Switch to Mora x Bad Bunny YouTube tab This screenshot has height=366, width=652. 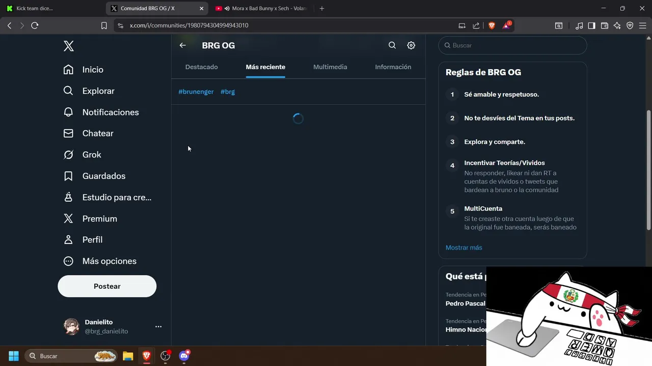[262, 8]
